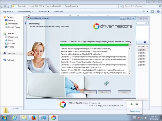Image resolution: width=162 pixels, height=121 pixels.
Task: Click the volume speaker tray icon
Action: [x=146, y=118]
